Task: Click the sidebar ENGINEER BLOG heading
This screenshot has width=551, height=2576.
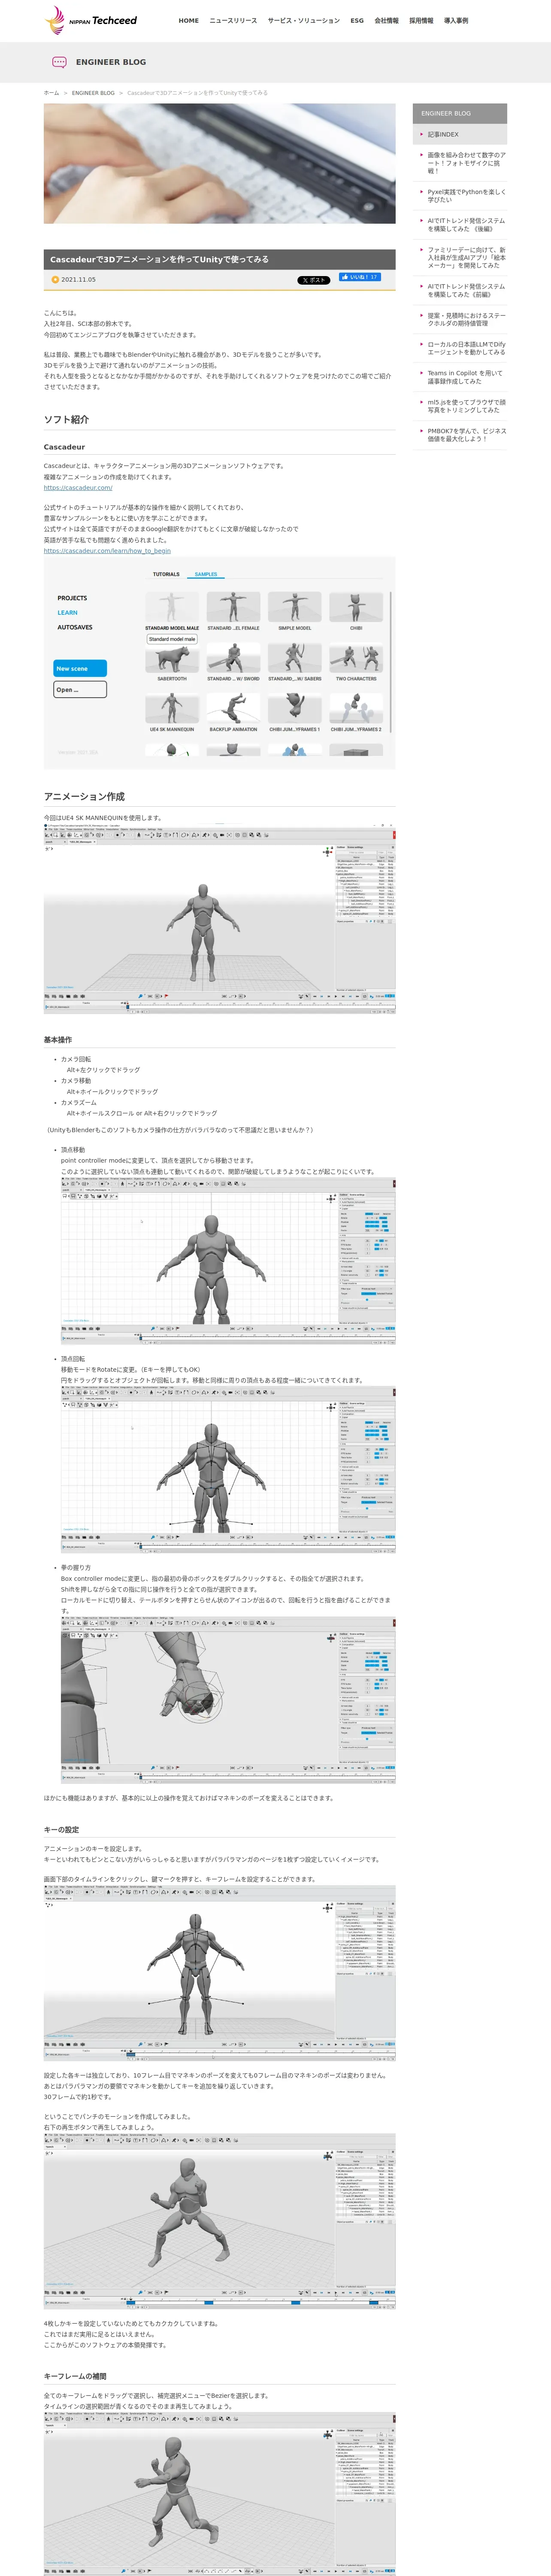Action: (460, 114)
